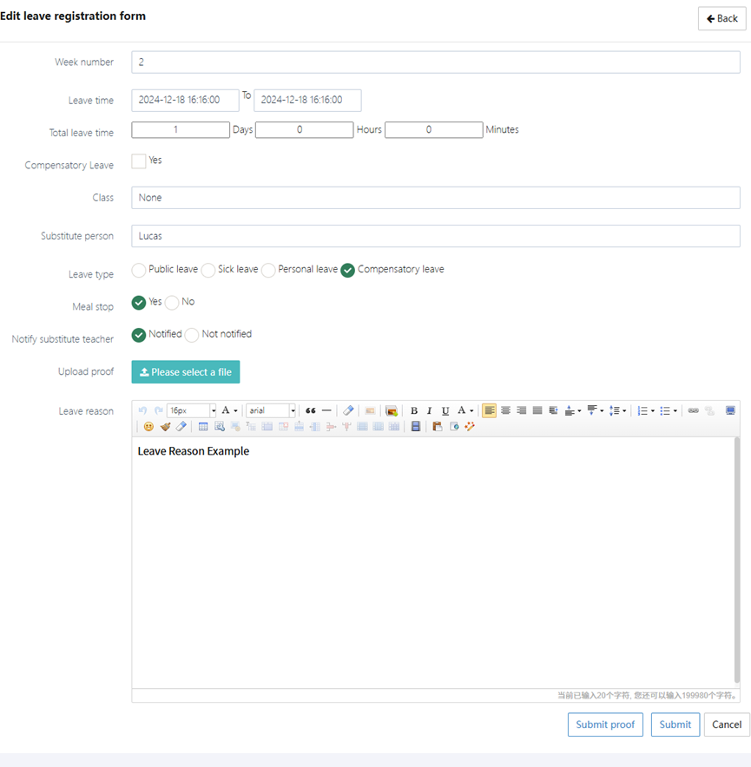The height and width of the screenshot is (767, 751).
Task: Insert a blockquote in the editor
Action: 310,410
